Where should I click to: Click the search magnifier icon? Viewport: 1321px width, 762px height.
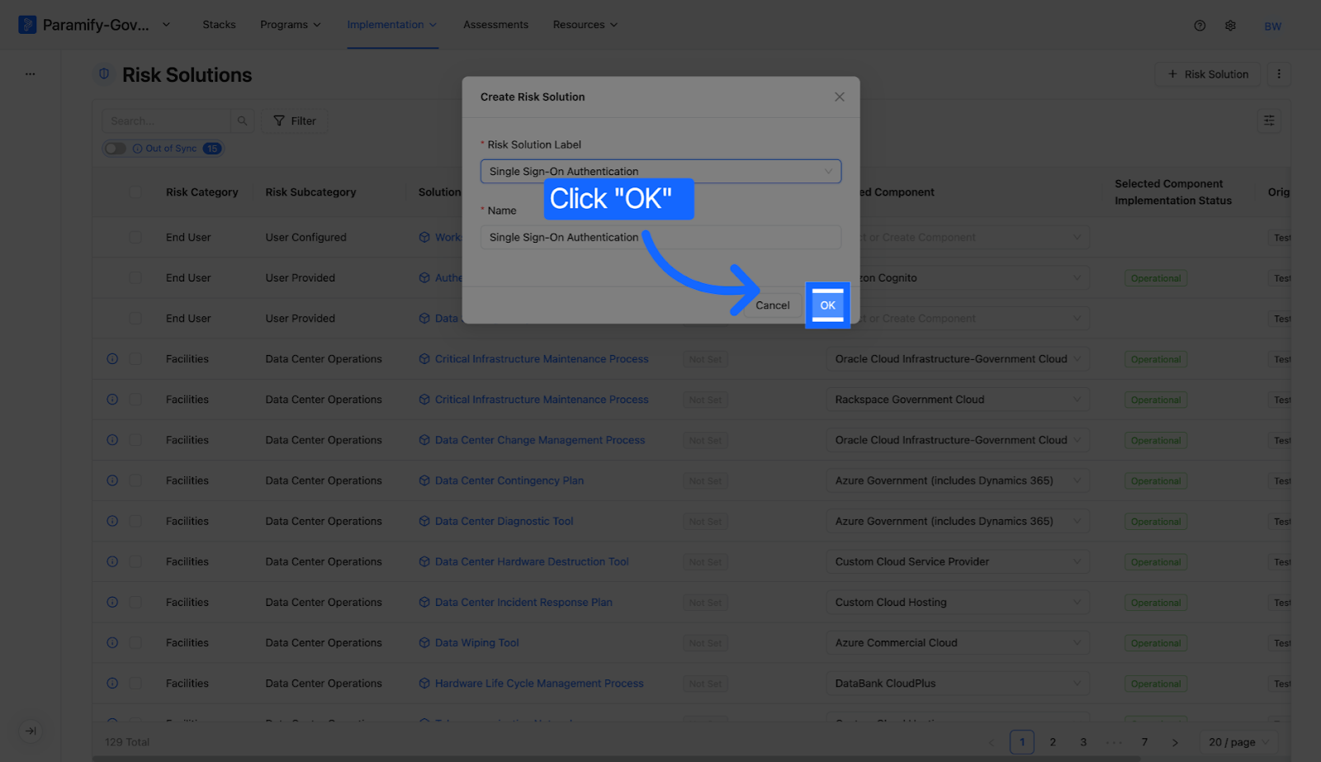click(242, 121)
